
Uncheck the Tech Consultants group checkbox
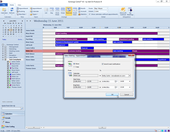coord(5,60)
